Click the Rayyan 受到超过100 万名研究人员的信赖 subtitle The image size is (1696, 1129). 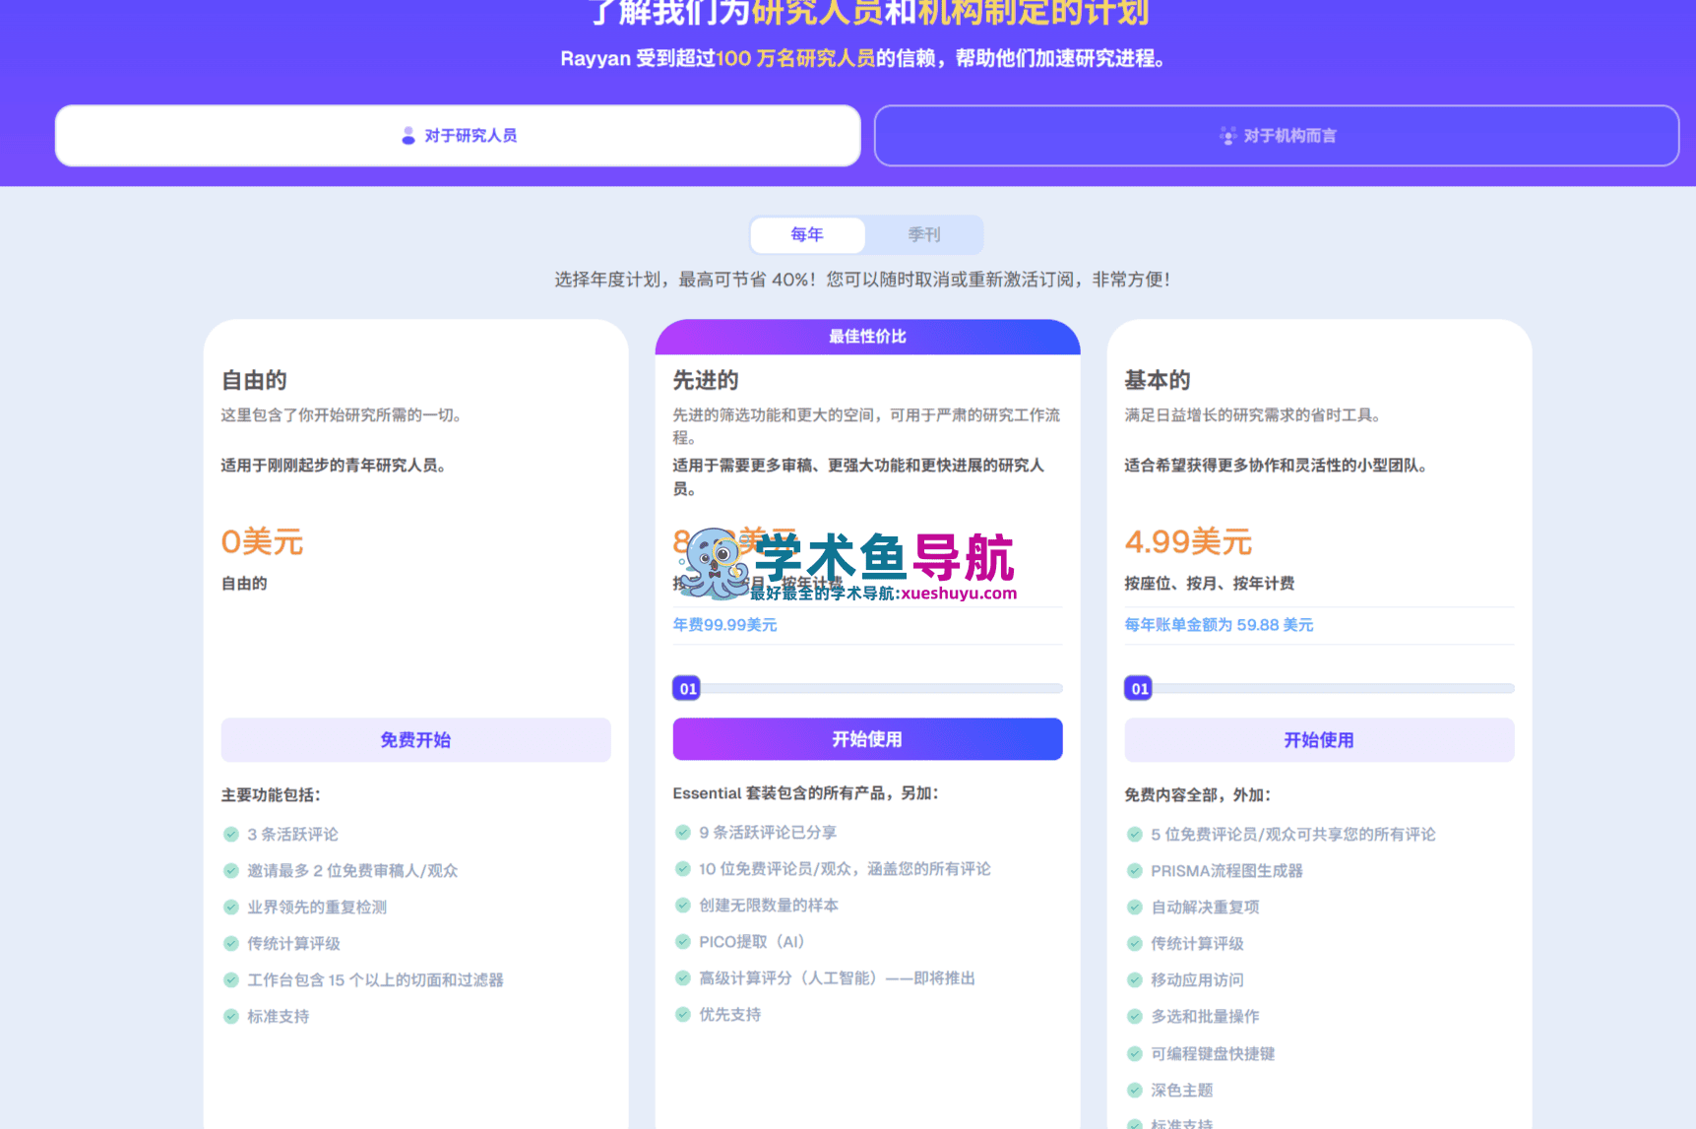coord(863,59)
